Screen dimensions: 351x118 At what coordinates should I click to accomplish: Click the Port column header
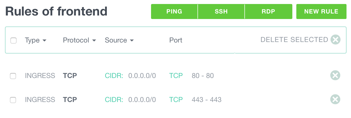pos(176,40)
